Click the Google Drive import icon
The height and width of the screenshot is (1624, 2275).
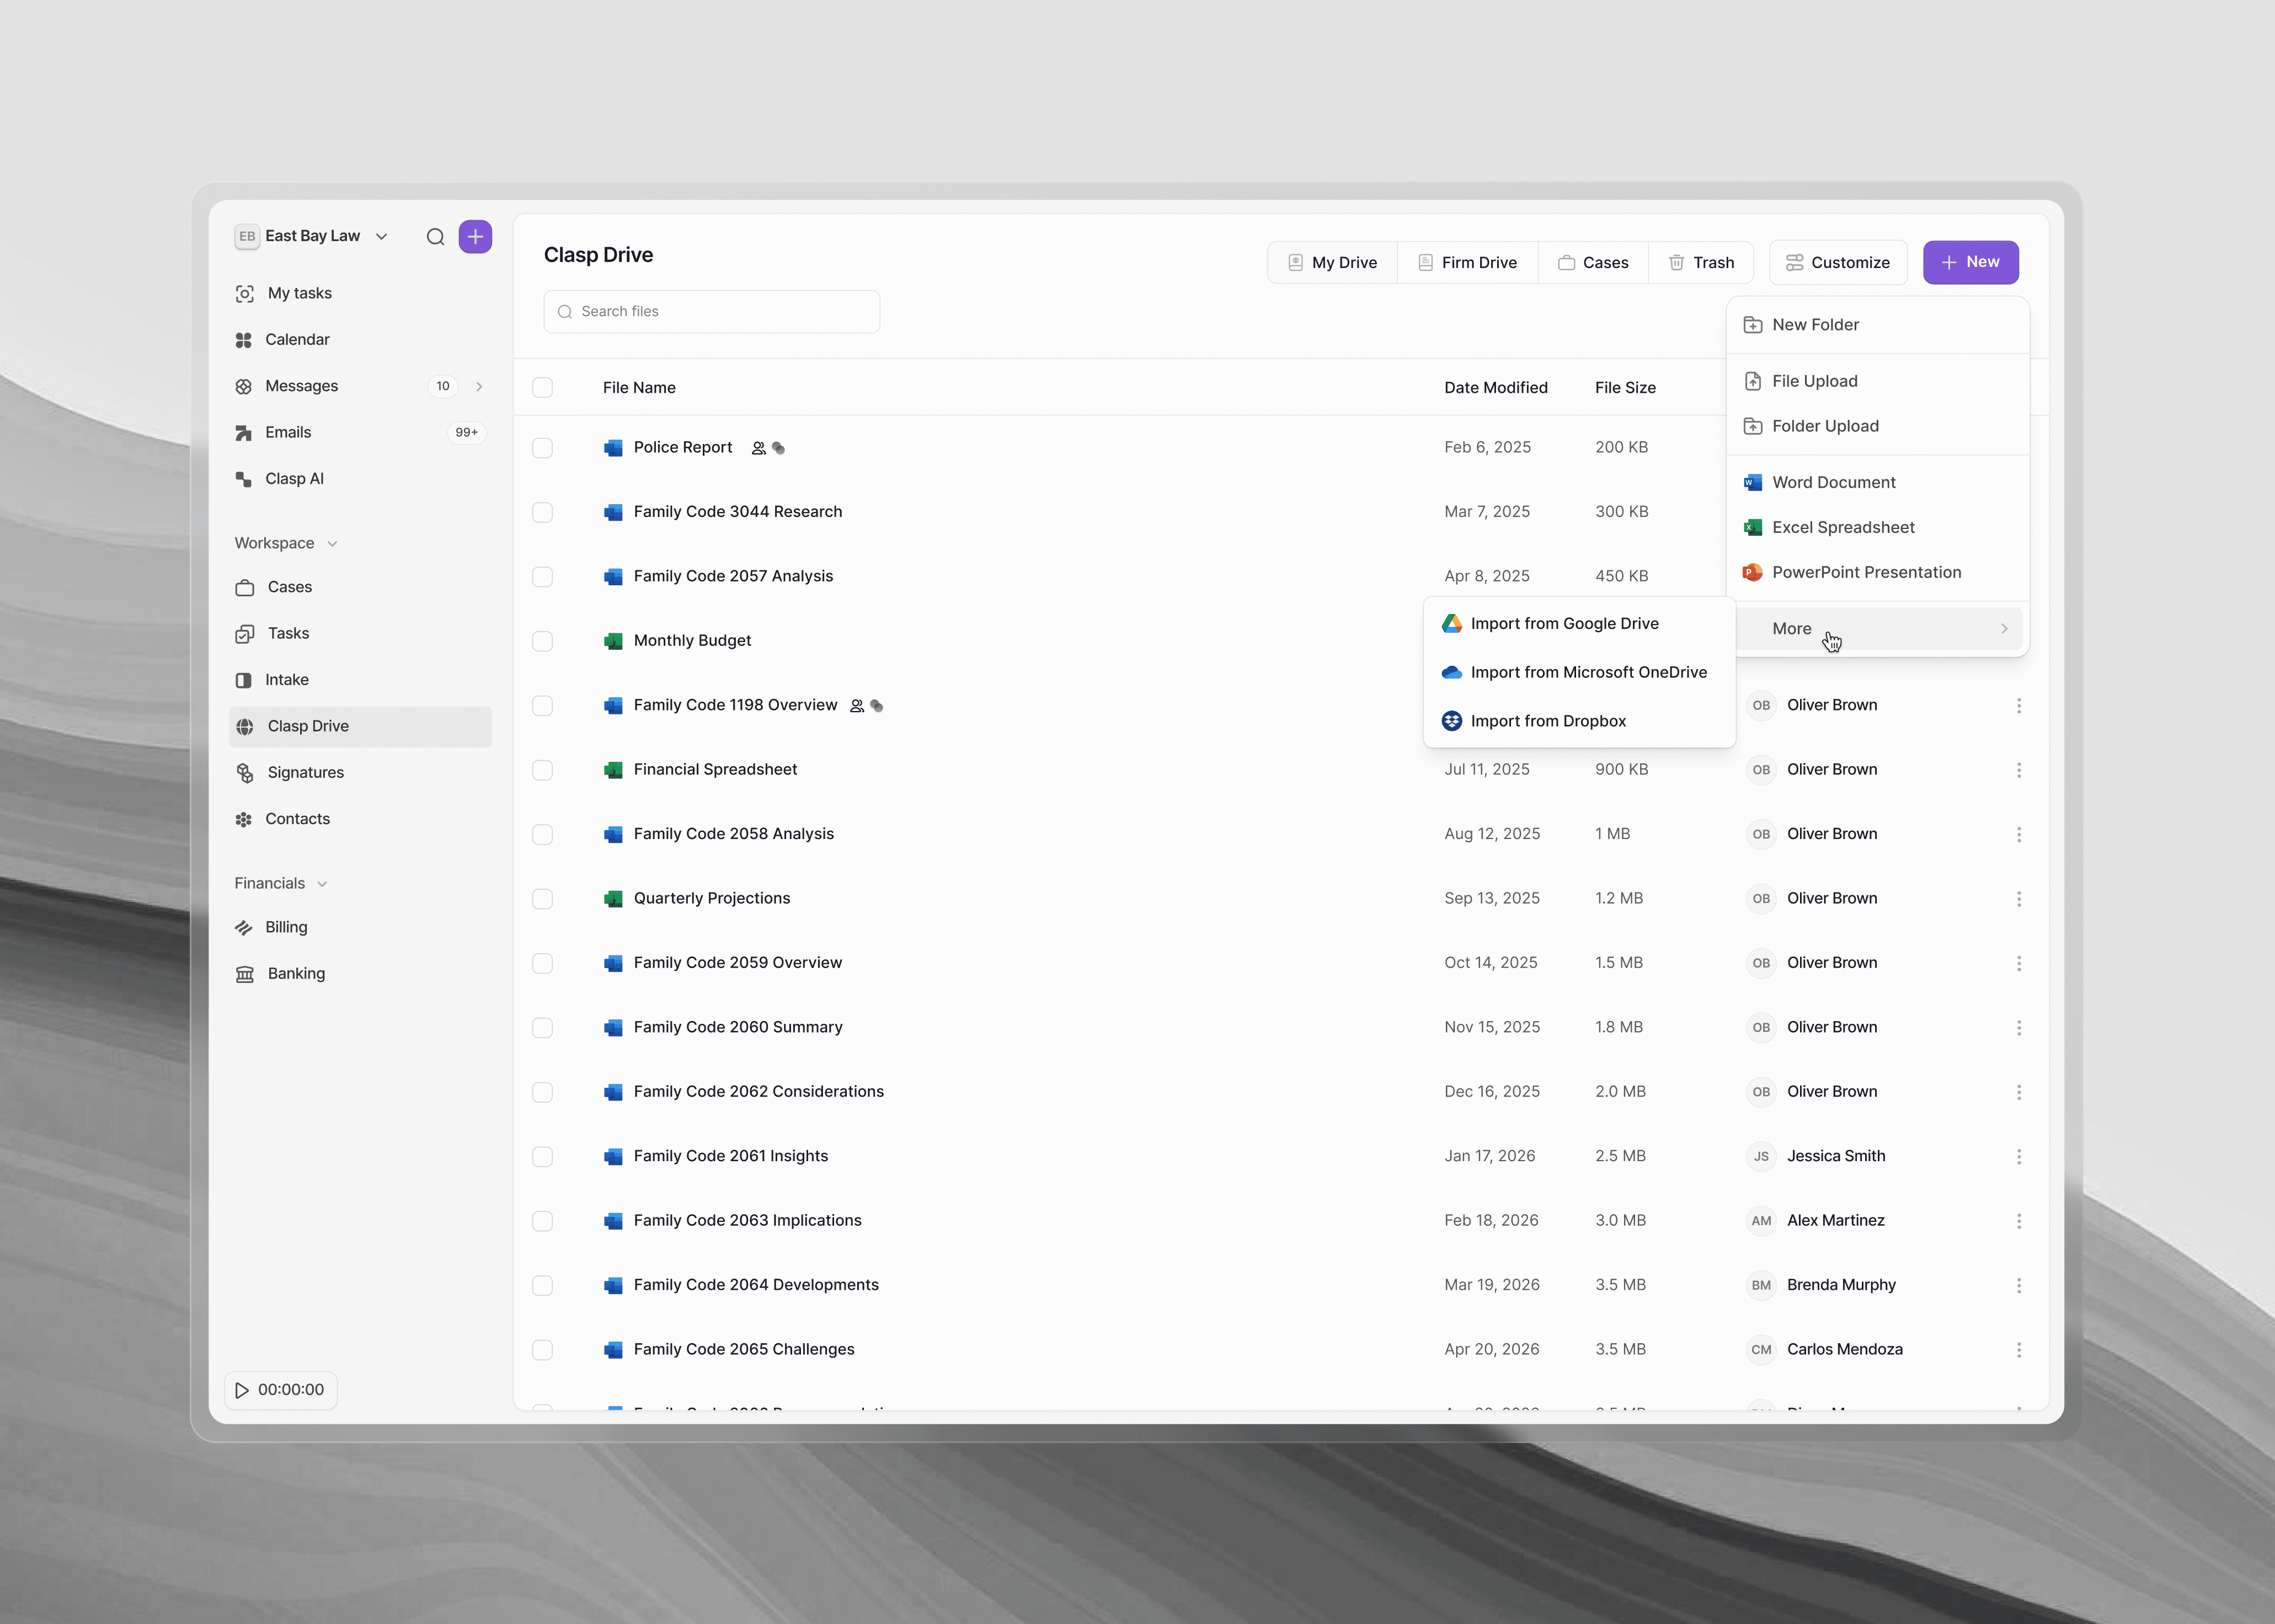click(x=1452, y=623)
